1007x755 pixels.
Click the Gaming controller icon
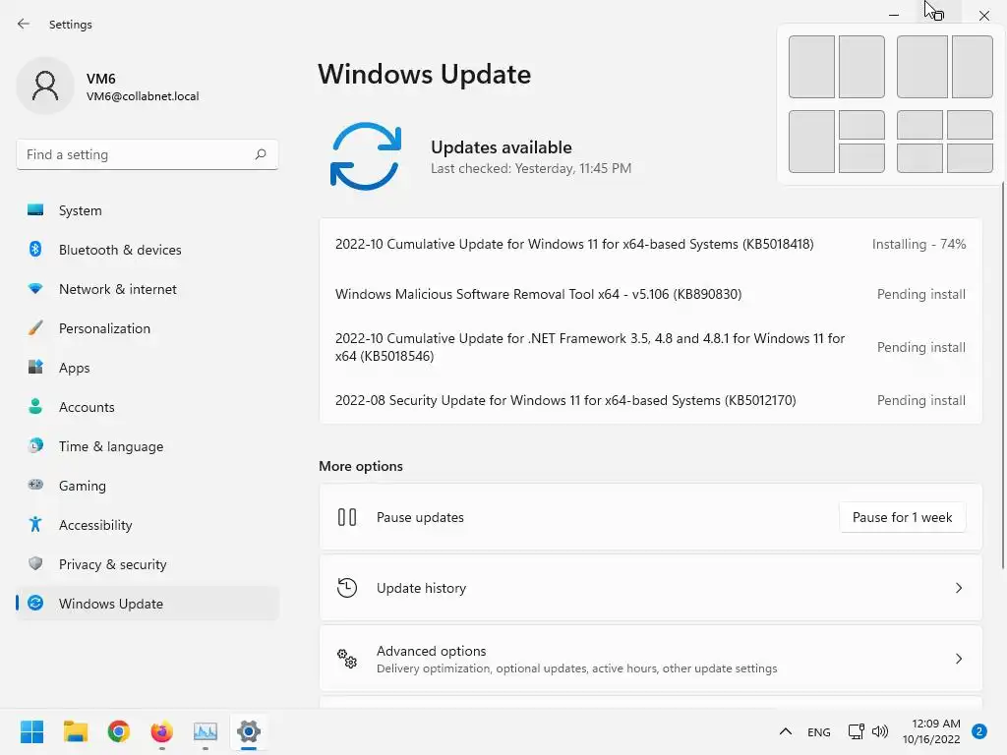[x=35, y=485]
